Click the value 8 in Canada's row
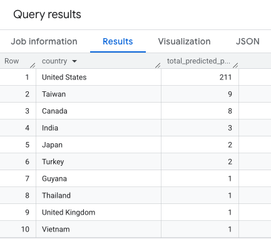Viewport: 271px width, 239px height. point(230,111)
